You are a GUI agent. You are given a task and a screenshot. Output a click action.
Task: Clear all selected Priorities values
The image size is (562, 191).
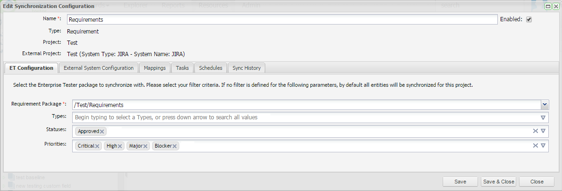(536, 146)
